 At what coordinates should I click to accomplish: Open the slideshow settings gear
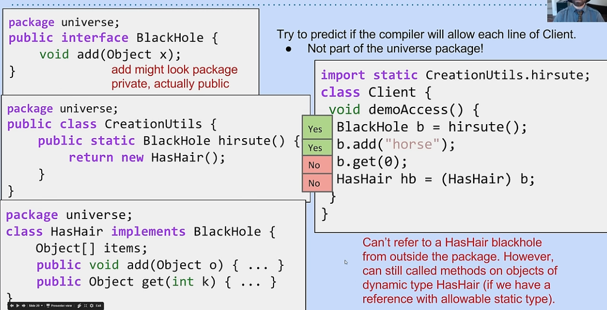click(91, 306)
